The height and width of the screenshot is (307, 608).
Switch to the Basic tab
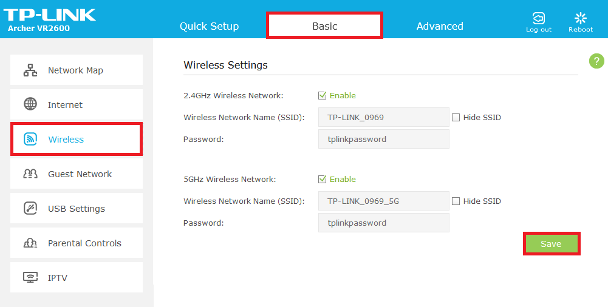324,25
